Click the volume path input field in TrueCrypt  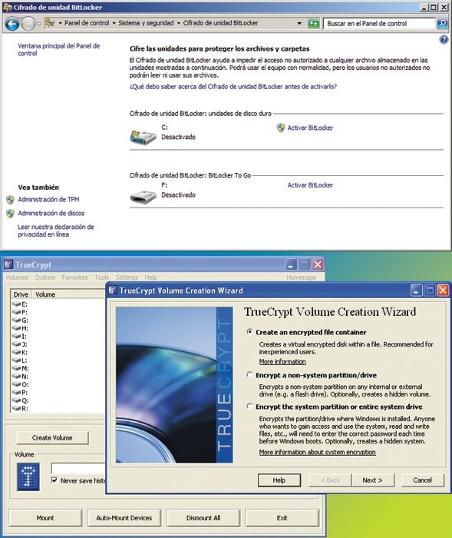coord(78,468)
